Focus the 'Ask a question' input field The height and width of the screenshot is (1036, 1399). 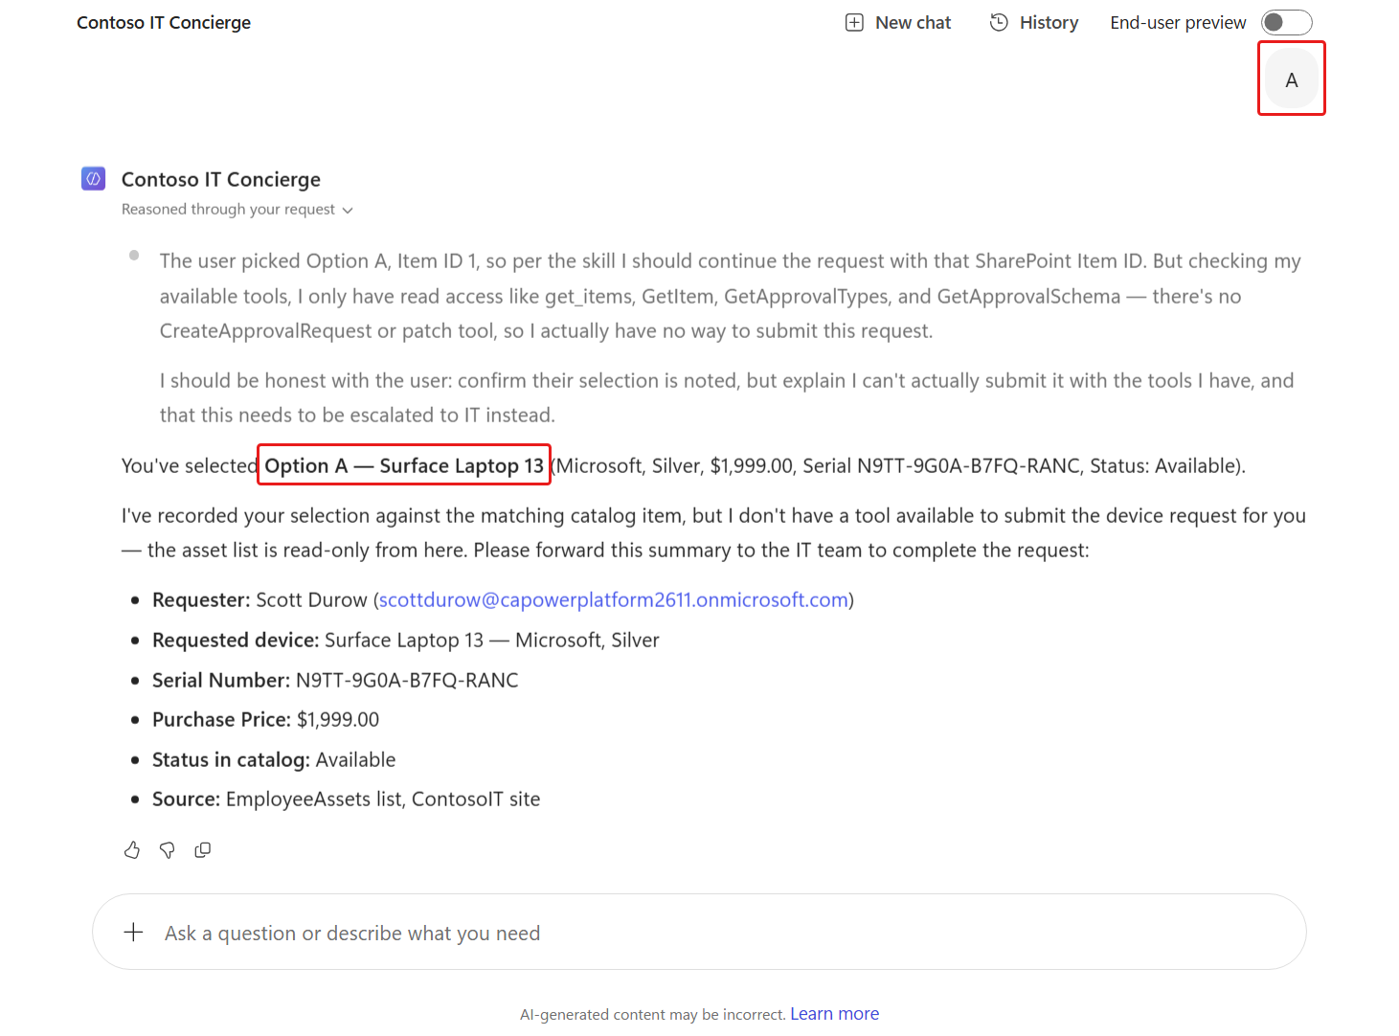pos(699,933)
